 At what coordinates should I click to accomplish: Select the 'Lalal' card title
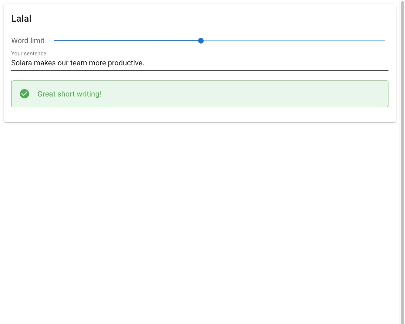pyautogui.click(x=21, y=19)
